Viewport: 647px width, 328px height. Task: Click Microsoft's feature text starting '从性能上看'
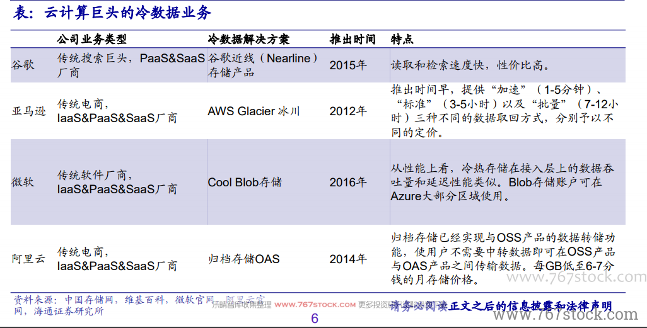[x=503, y=182]
